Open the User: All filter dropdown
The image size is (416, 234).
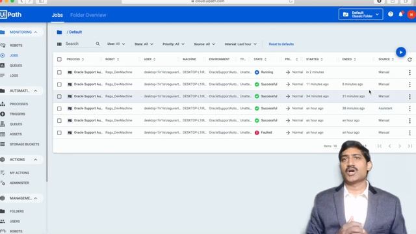(116, 44)
